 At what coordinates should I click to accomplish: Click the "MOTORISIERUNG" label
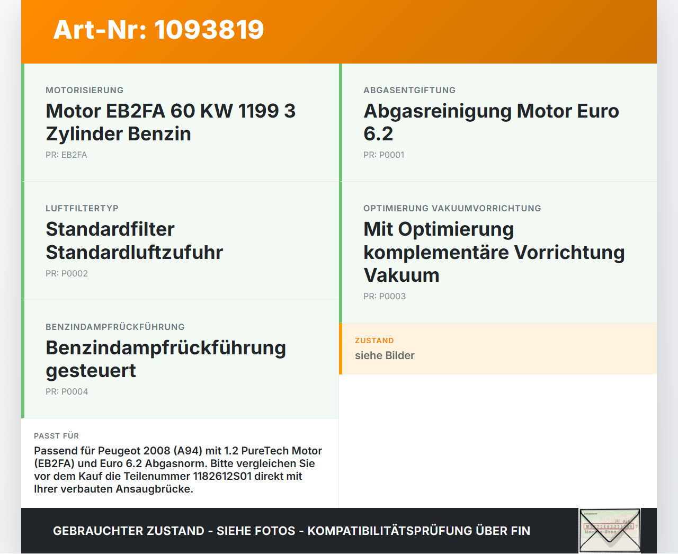(x=85, y=90)
